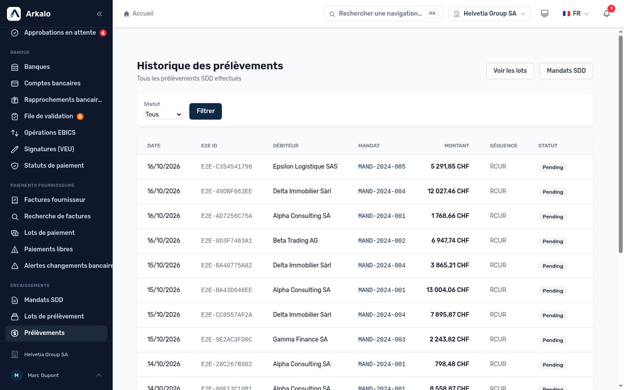Open Alertes changements bancaires in sidebar

click(58, 266)
